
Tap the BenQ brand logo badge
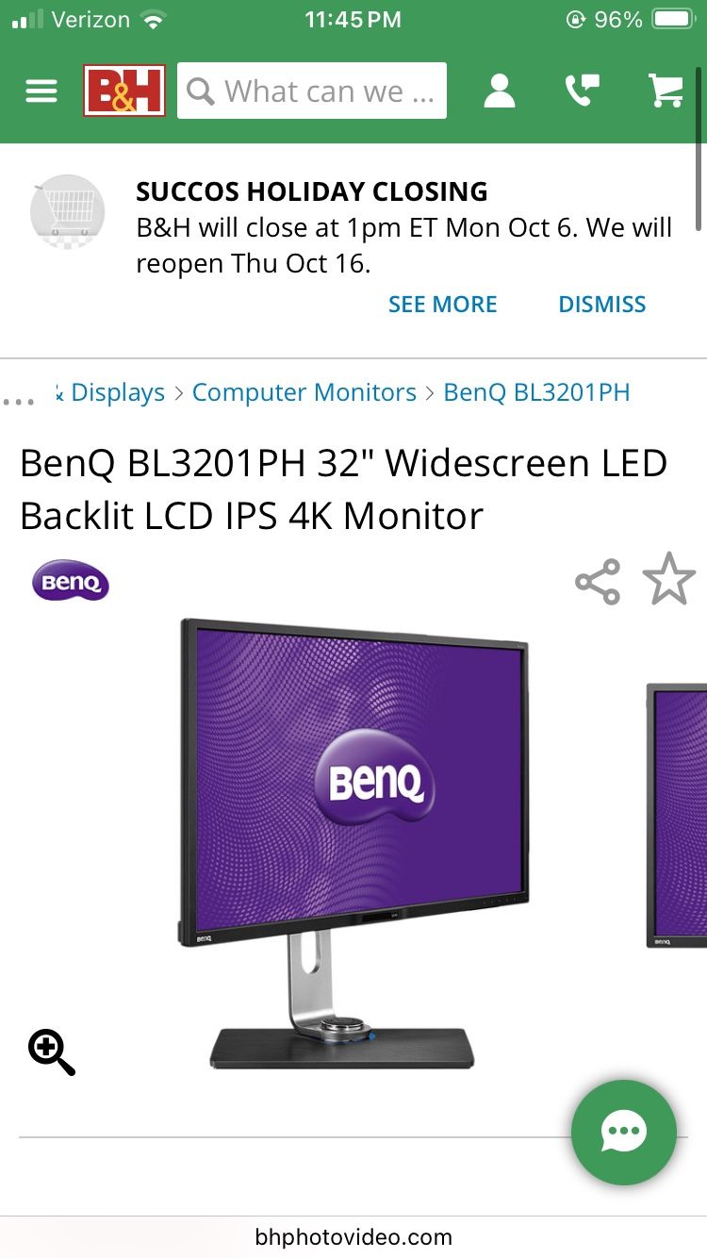pyautogui.click(x=71, y=582)
